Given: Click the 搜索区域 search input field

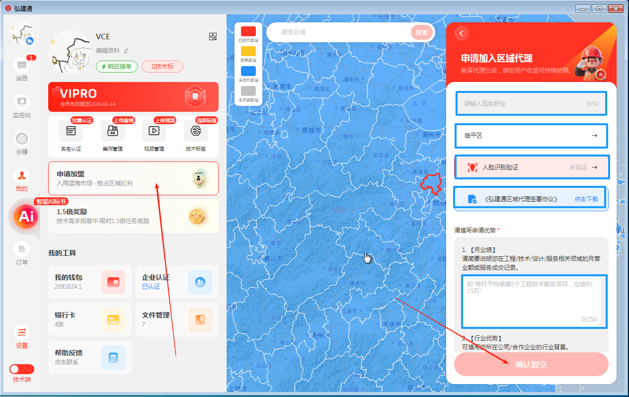Looking at the screenshot, I should click(x=343, y=32).
